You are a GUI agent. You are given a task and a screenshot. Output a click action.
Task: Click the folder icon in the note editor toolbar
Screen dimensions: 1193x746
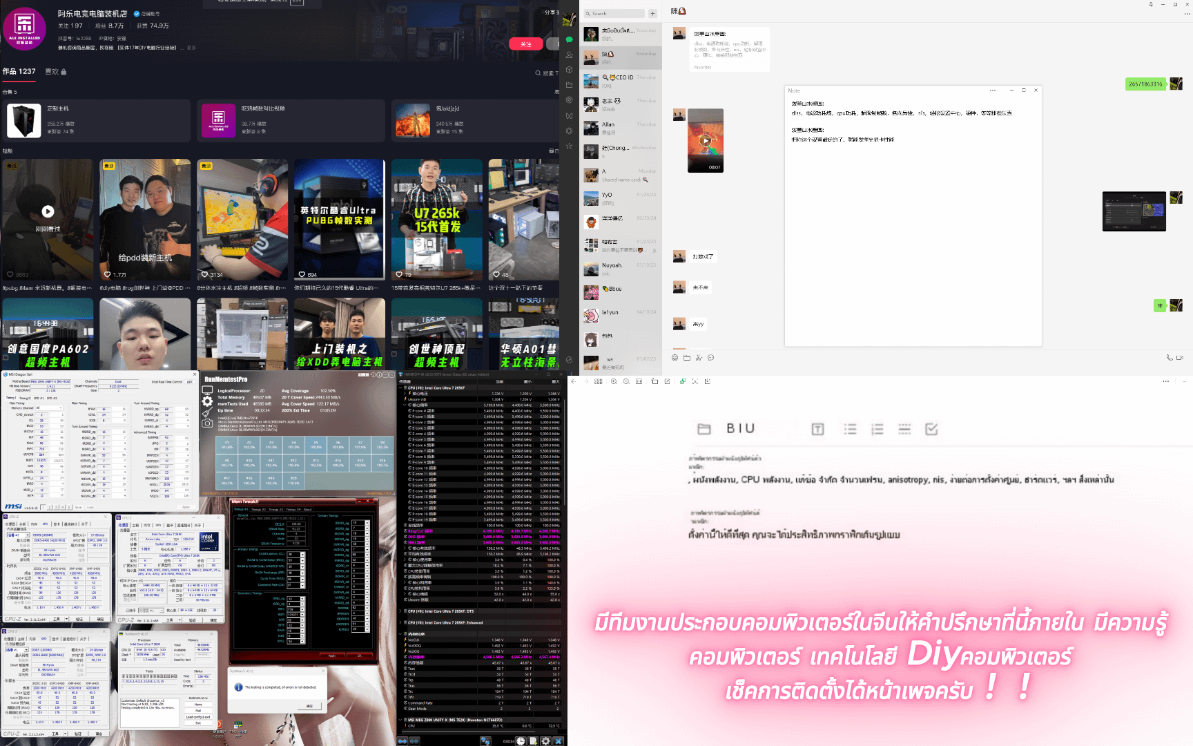pyautogui.click(x=704, y=430)
